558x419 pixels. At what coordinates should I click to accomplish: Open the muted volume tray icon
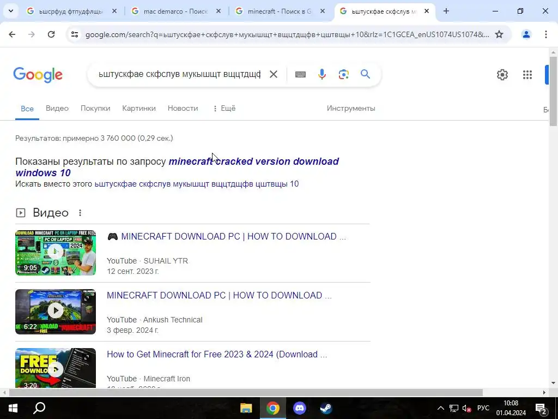pyautogui.click(x=466, y=408)
